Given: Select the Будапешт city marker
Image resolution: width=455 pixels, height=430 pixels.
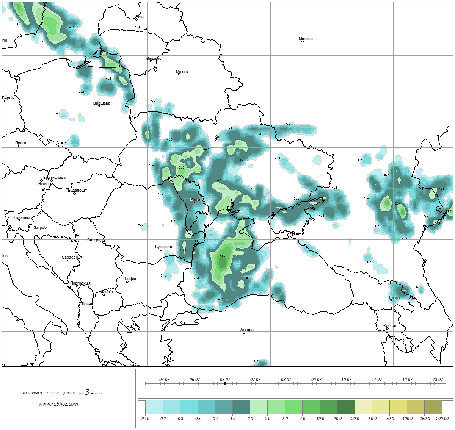Looking at the screenshot, I should pos(74,193).
